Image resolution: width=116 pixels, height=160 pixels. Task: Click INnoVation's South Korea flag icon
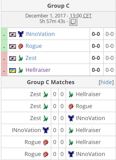(x=13, y=34)
